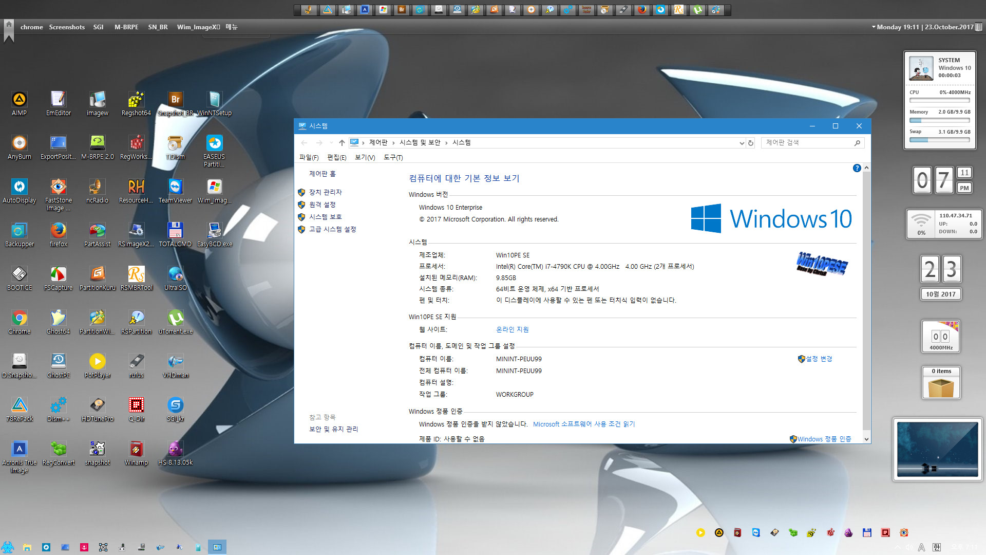Open the 편집(E) menu

point(336,157)
